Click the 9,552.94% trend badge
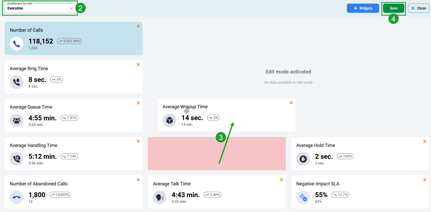This screenshot has height=212, width=431. (69, 41)
